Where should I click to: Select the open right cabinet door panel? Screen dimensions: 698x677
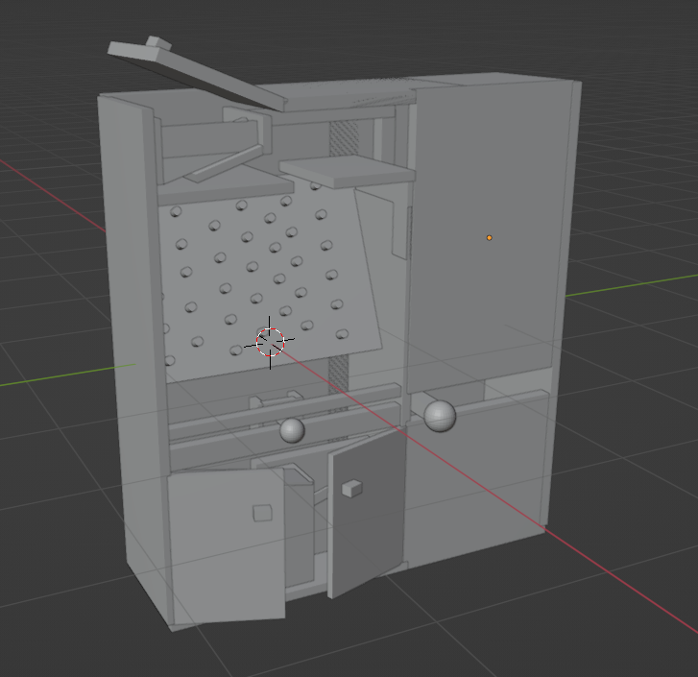coord(366,512)
